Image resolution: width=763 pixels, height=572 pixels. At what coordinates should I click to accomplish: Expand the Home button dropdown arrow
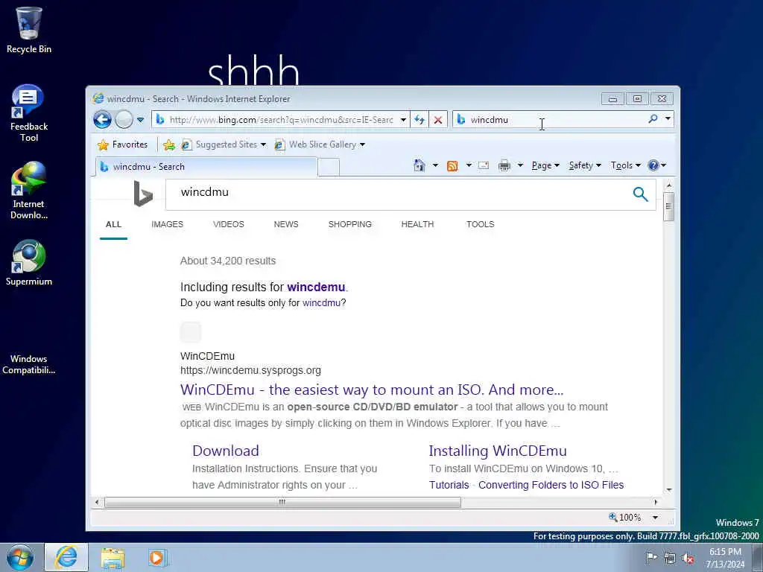(x=435, y=165)
